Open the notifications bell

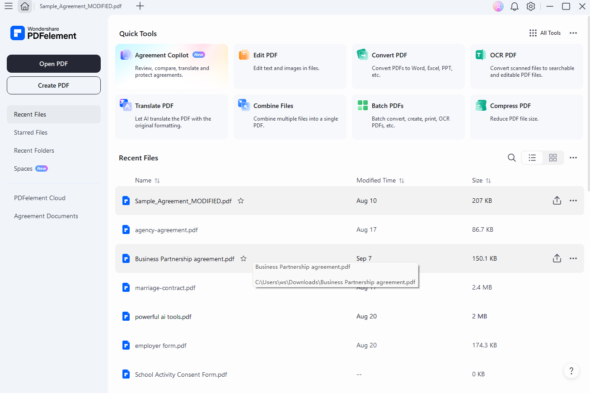(515, 6)
